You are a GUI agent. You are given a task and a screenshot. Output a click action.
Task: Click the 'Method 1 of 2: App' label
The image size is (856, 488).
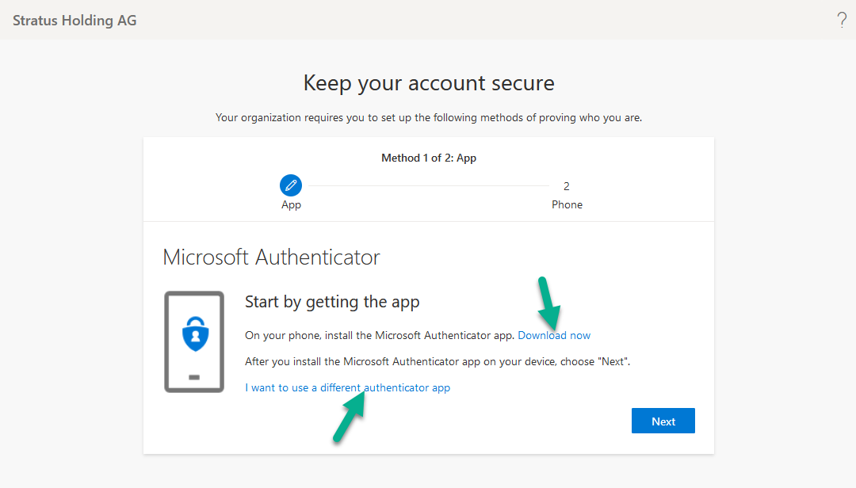(429, 158)
